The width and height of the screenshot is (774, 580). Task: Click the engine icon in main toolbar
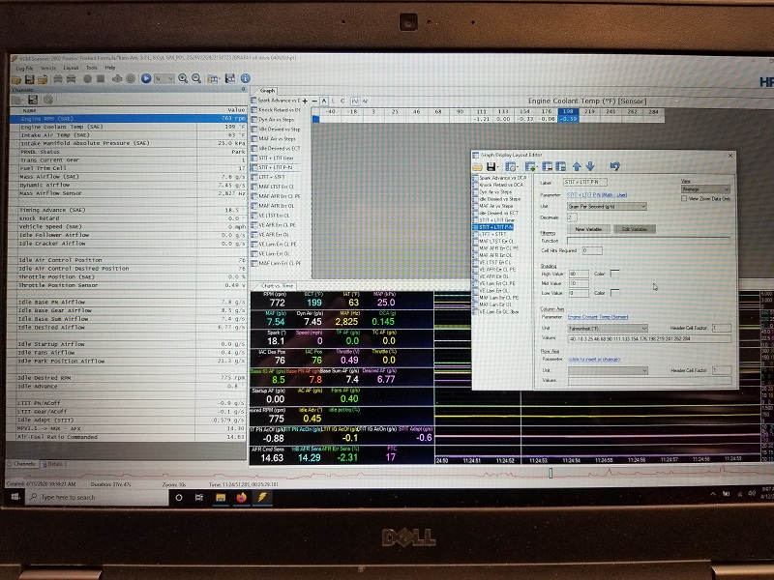click(117, 78)
